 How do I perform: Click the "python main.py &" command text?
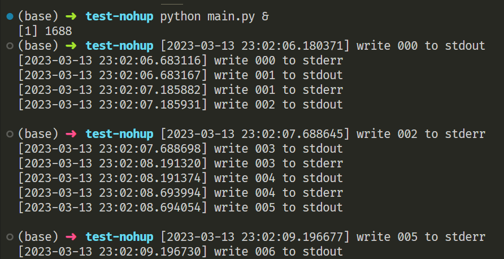(215, 16)
